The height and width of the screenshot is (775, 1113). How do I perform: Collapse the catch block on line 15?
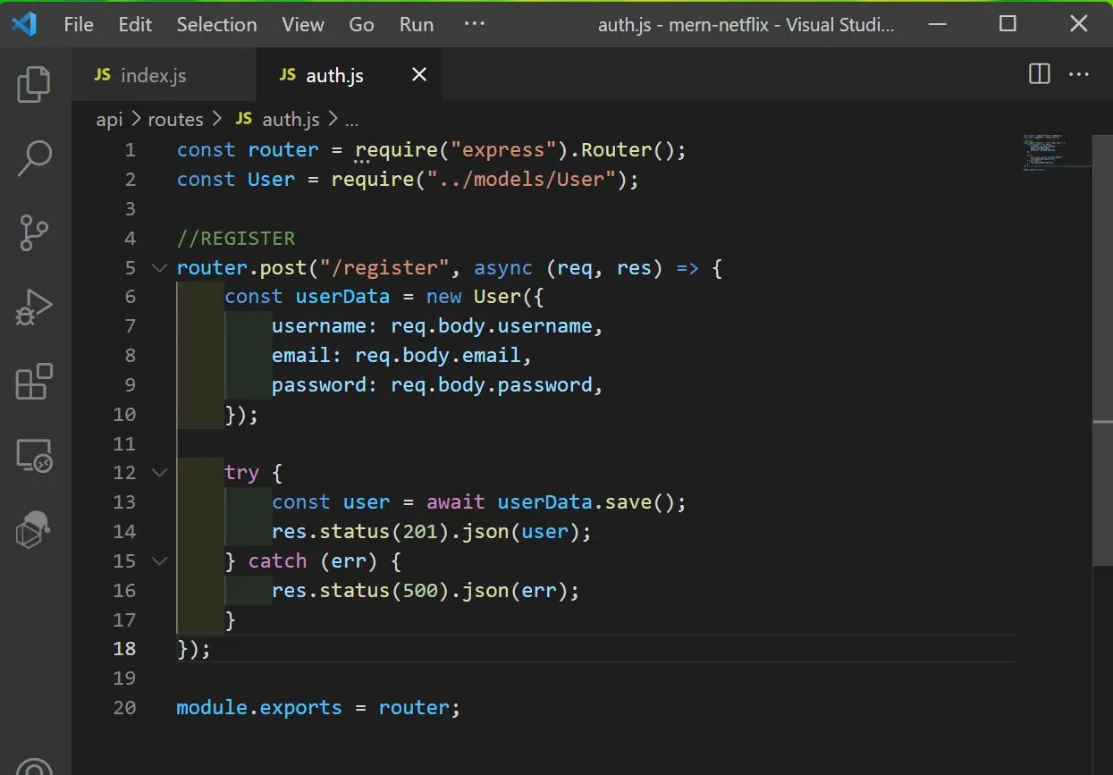160,560
